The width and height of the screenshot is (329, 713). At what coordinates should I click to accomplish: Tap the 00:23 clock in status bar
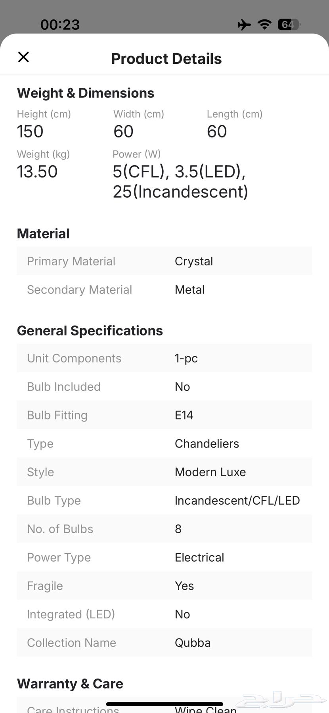(x=60, y=25)
